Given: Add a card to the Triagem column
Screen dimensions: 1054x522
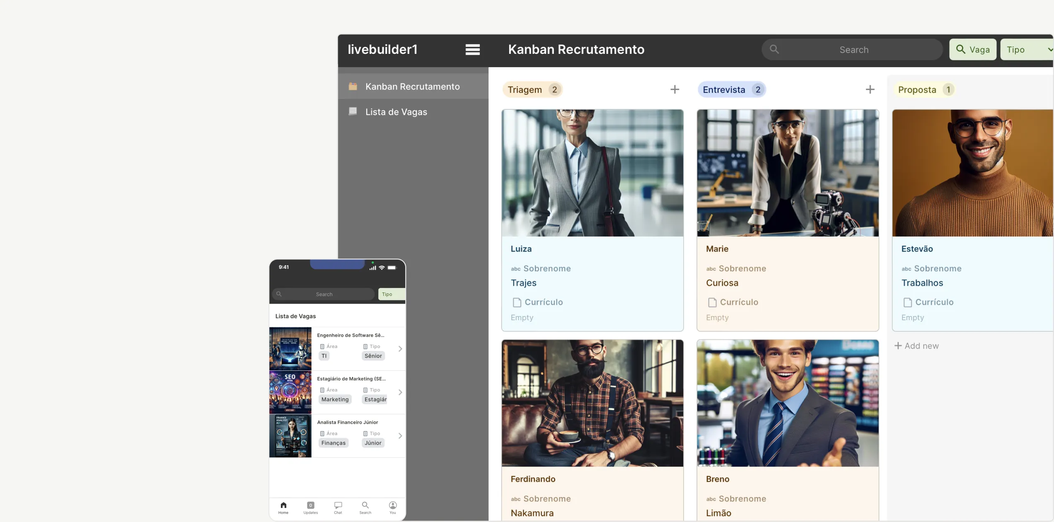Looking at the screenshot, I should click(x=674, y=89).
